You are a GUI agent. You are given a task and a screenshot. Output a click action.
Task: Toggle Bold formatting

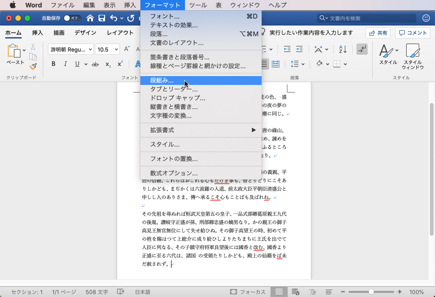click(x=53, y=64)
